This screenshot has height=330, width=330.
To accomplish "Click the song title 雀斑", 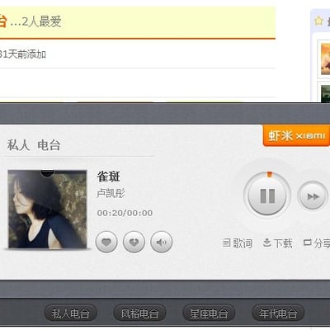I will (x=109, y=177).
